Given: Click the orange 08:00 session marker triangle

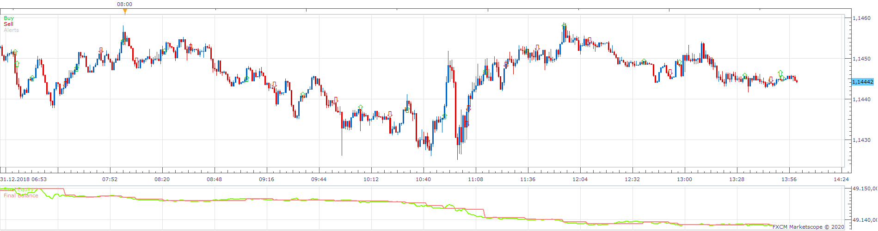Looking at the screenshot, I should point(125,11).
